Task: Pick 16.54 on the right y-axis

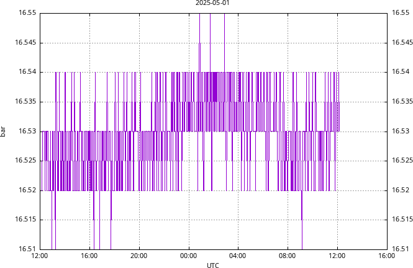Action: [401, 72]
